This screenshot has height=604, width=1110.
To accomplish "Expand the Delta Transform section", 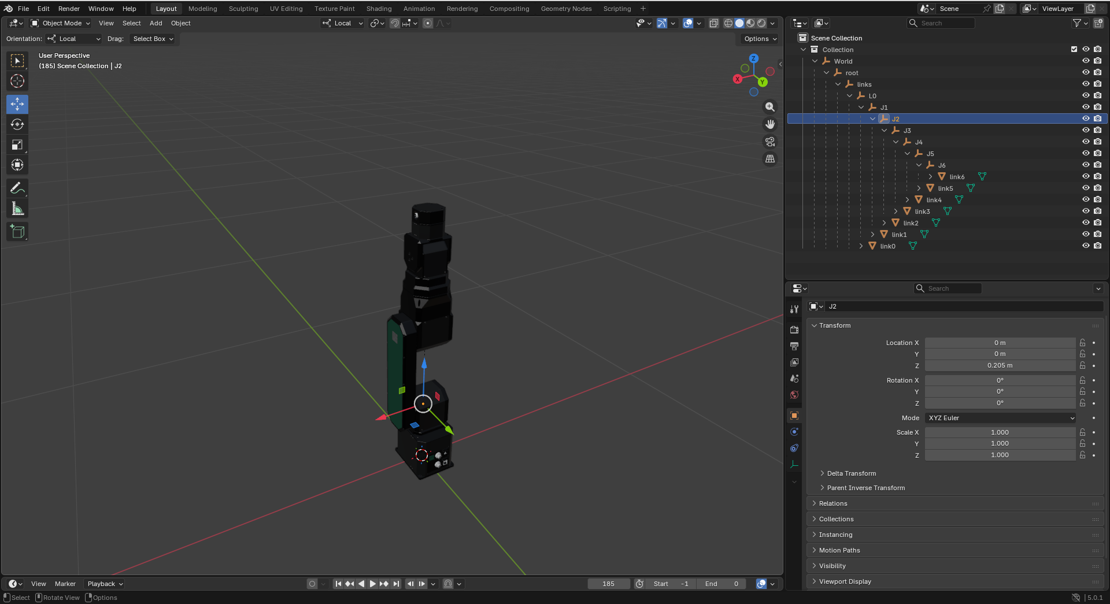I will 851,473.
